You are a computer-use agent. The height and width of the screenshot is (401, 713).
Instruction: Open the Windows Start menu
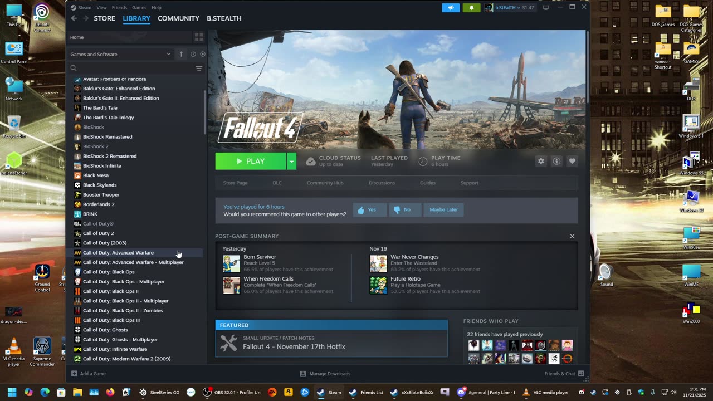click(12, 392)
